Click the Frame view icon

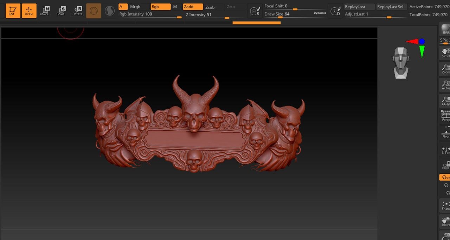pyautogui.click(x=445, y=205)
